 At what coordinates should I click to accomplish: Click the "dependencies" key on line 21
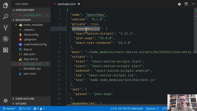pyautogui.click(x=83, y=103)
